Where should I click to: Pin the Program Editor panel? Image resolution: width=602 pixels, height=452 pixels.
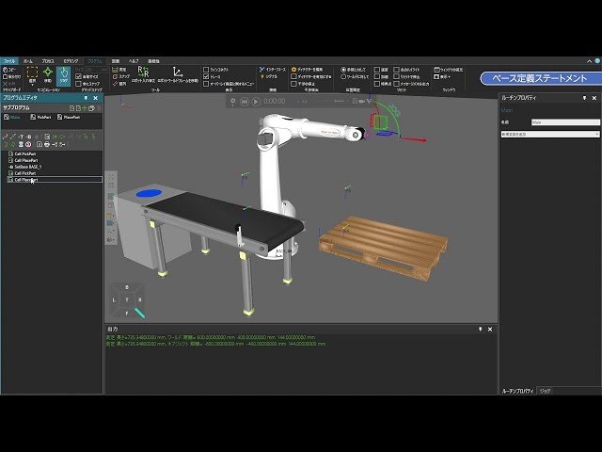(x=86, y=98)
